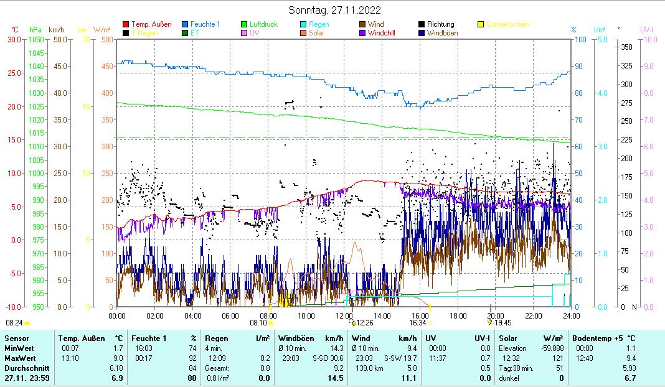This screenshot has width=665, height=387.
Task: Click the 08:10 sunrise marker below the axis
Action: point(262,322)
